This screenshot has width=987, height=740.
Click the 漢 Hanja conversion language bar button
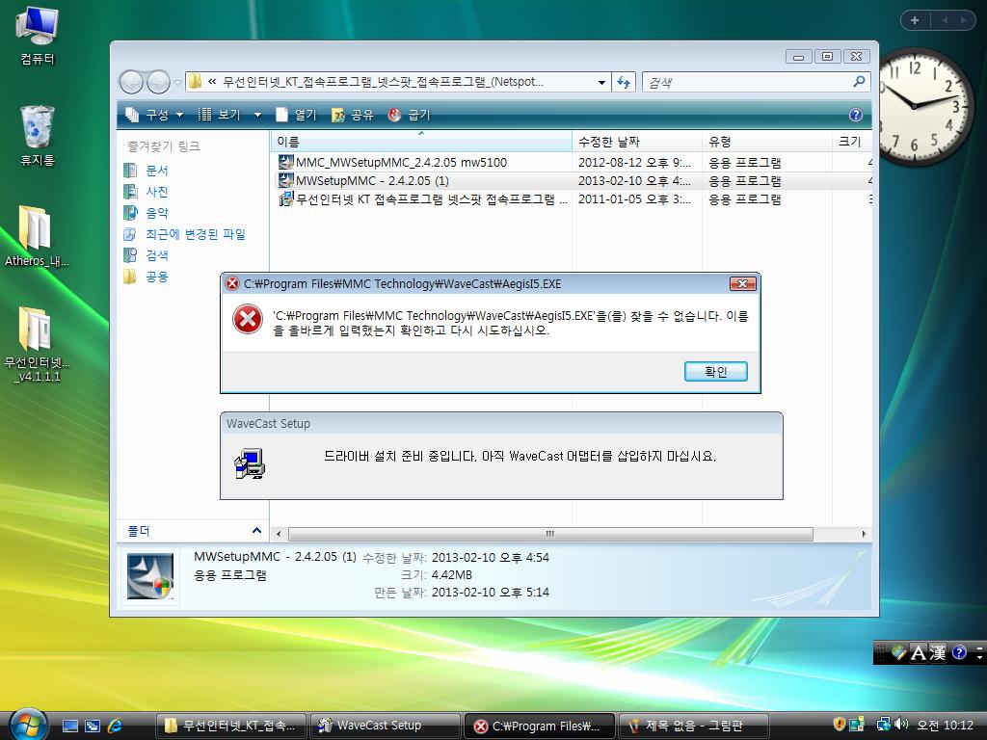click(938, 652)
